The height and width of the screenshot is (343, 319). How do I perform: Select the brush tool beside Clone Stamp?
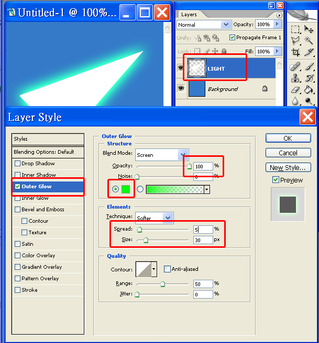coord(309,78)
